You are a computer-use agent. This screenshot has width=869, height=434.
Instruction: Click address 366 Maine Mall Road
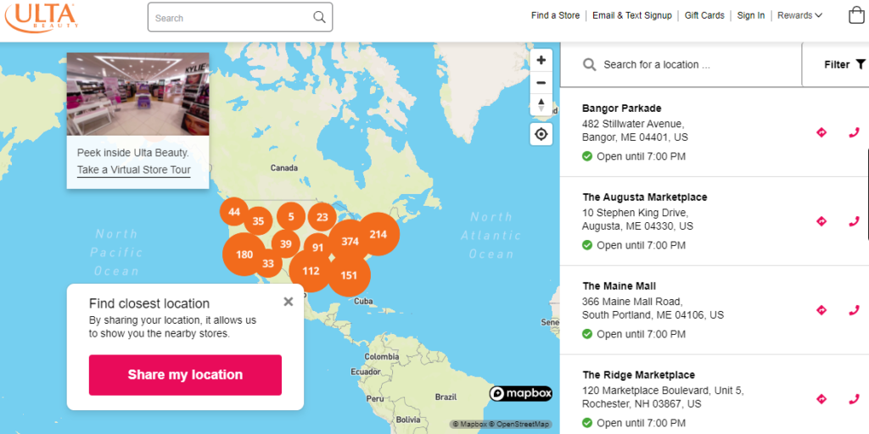632,301
